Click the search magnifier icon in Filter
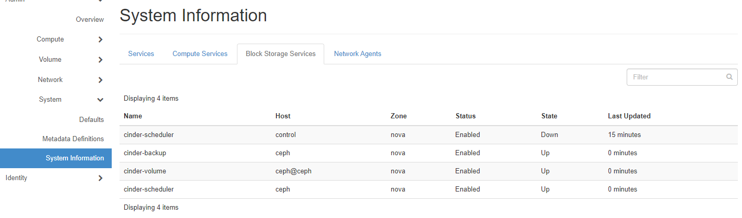742x218 pixels. [x=729, y=77]
